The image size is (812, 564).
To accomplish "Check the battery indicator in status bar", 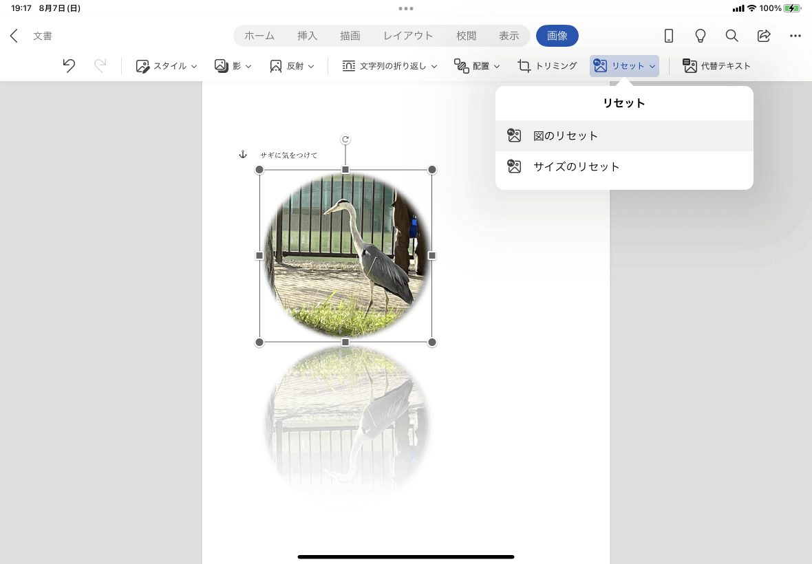I will 792,8.
